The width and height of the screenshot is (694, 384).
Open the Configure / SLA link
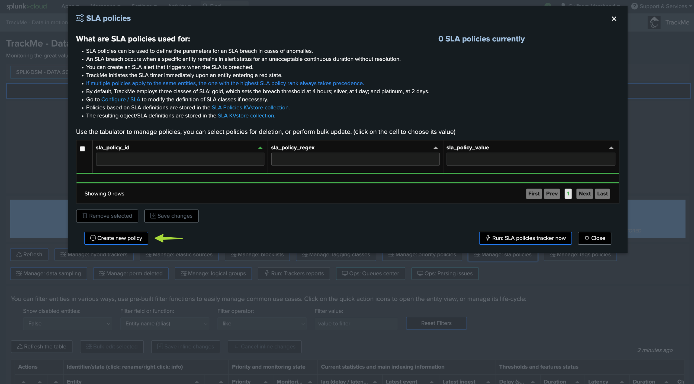point(121,99)
